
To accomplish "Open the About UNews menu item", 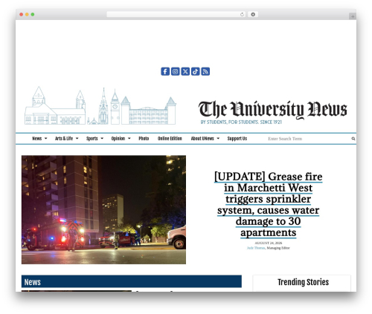I will pyautogui.click(x=202, y=139).
